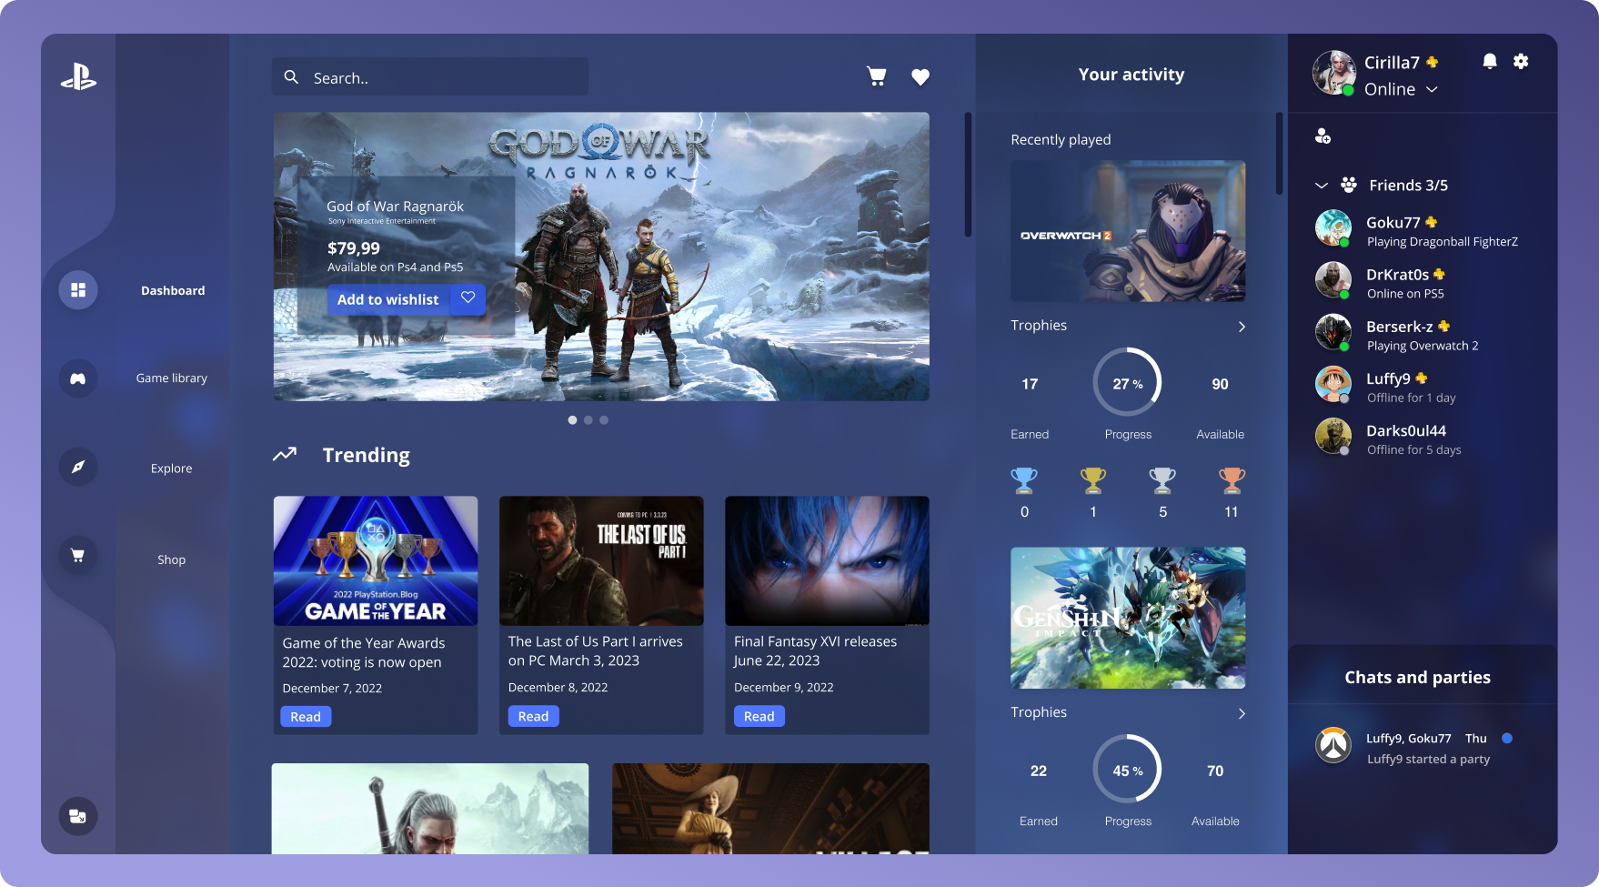Click the 27% trophy progress ring
The image size is (1599, 887).
tap(1128, 384)
